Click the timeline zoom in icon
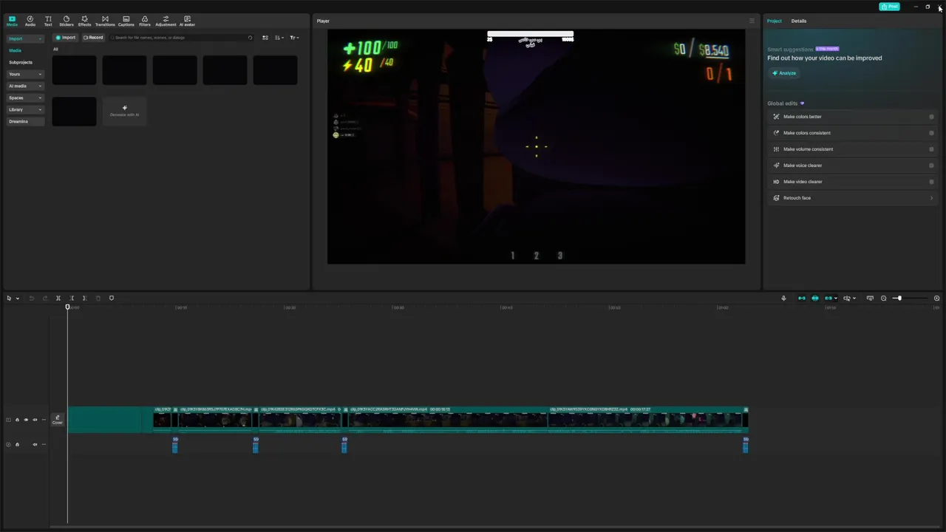Screen dimensions: 946x532 coord(936,298)
